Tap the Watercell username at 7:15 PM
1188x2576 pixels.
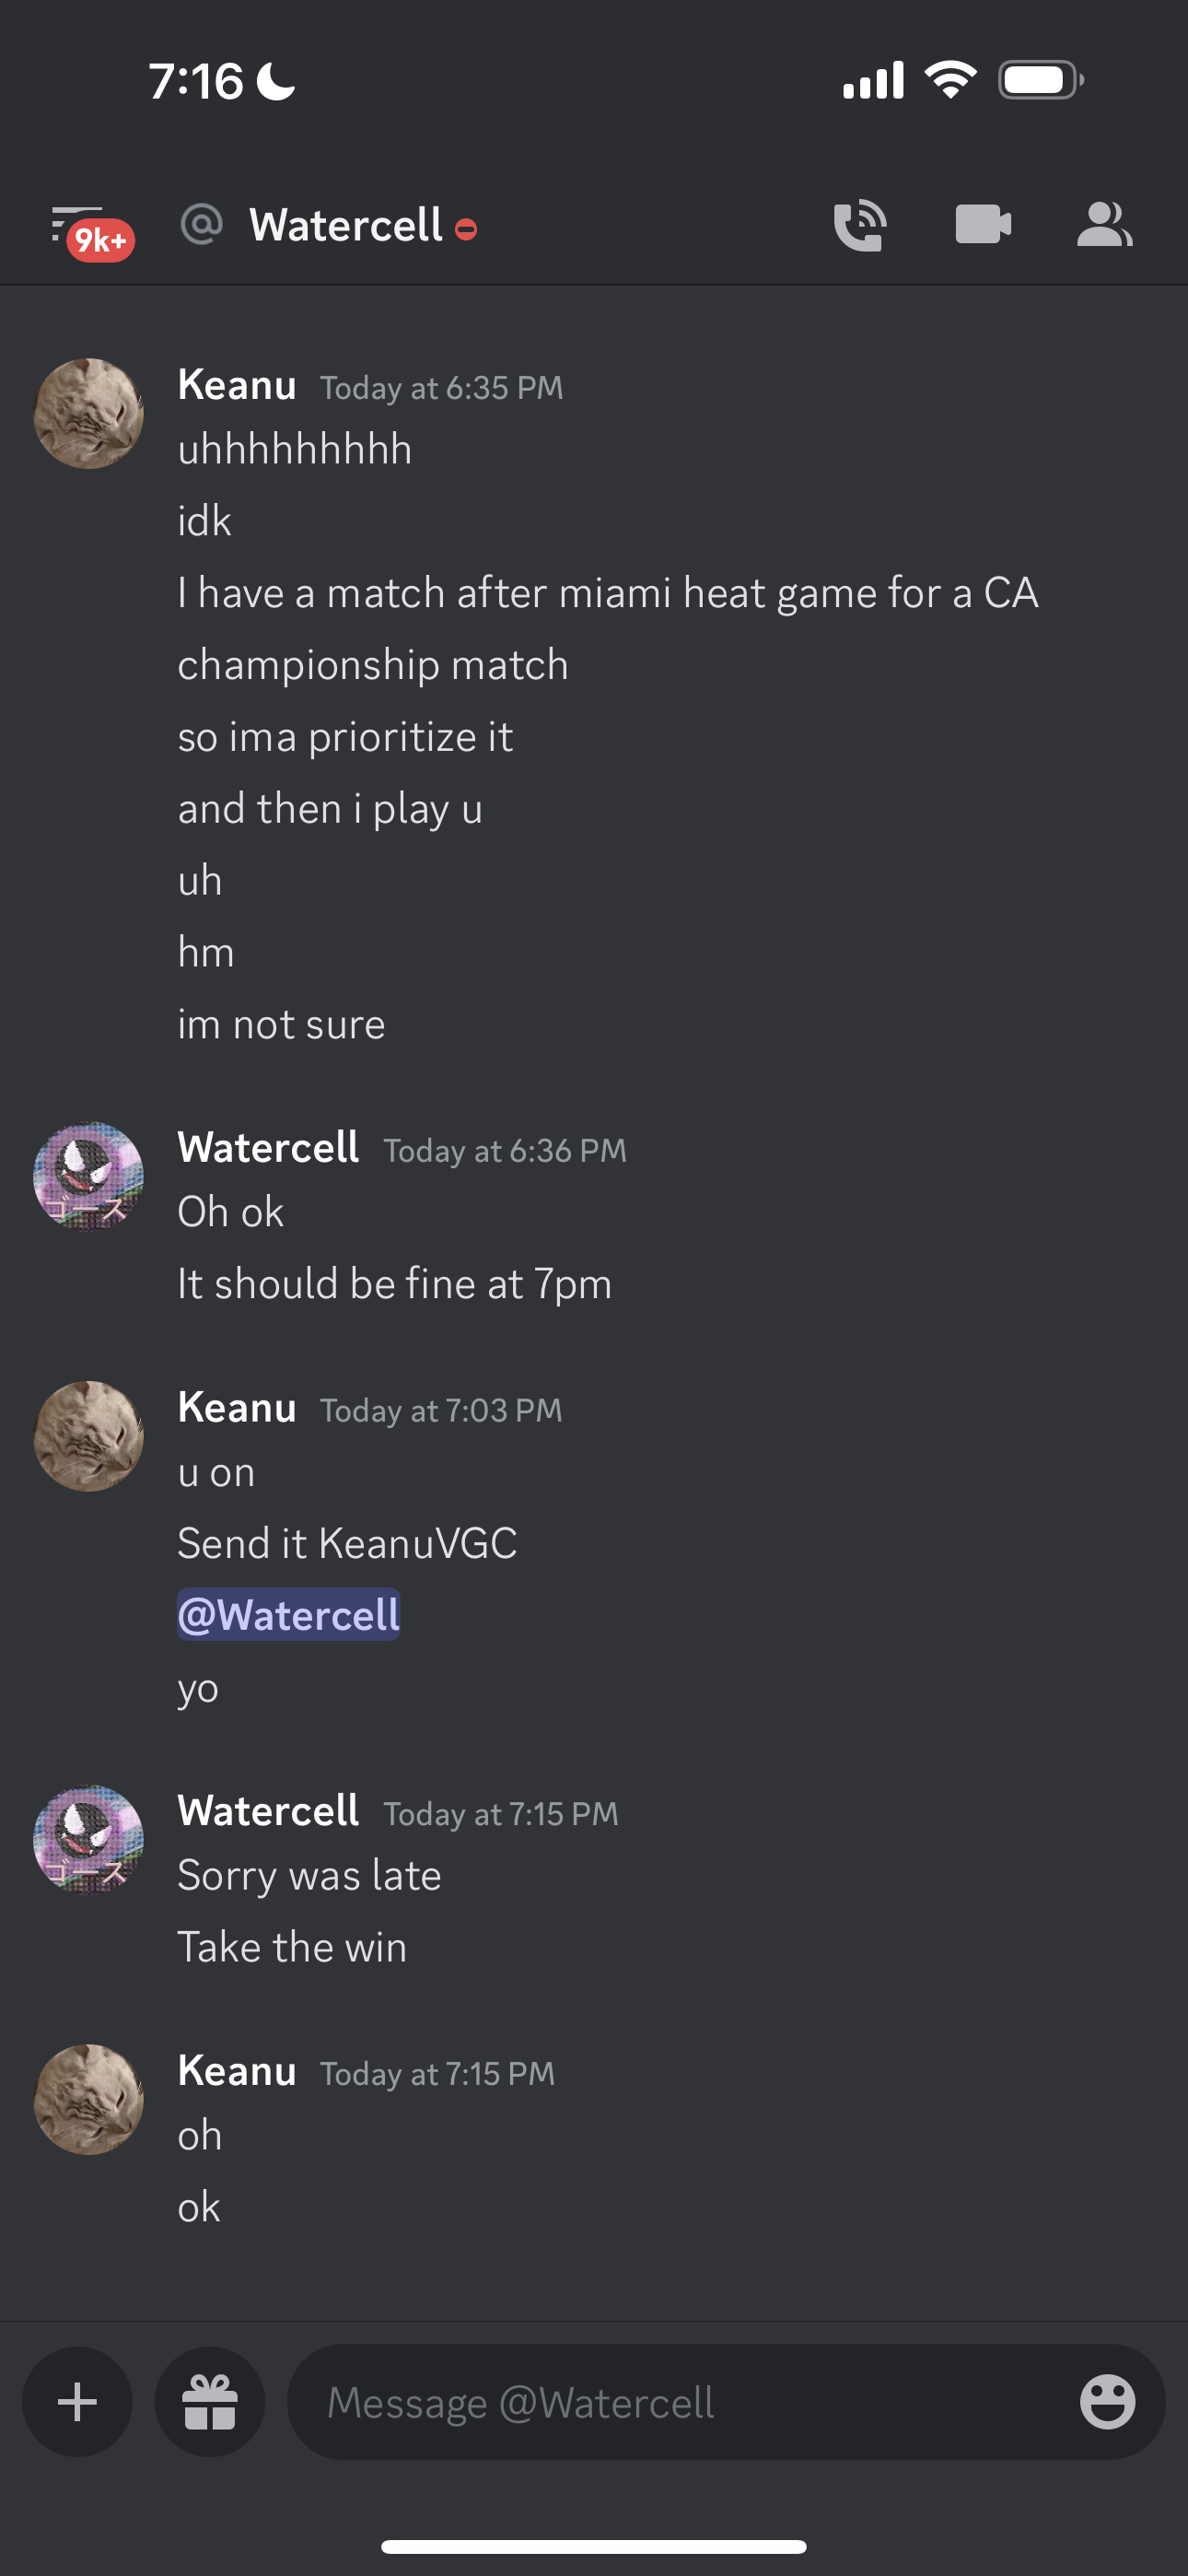coord(268,1811)
